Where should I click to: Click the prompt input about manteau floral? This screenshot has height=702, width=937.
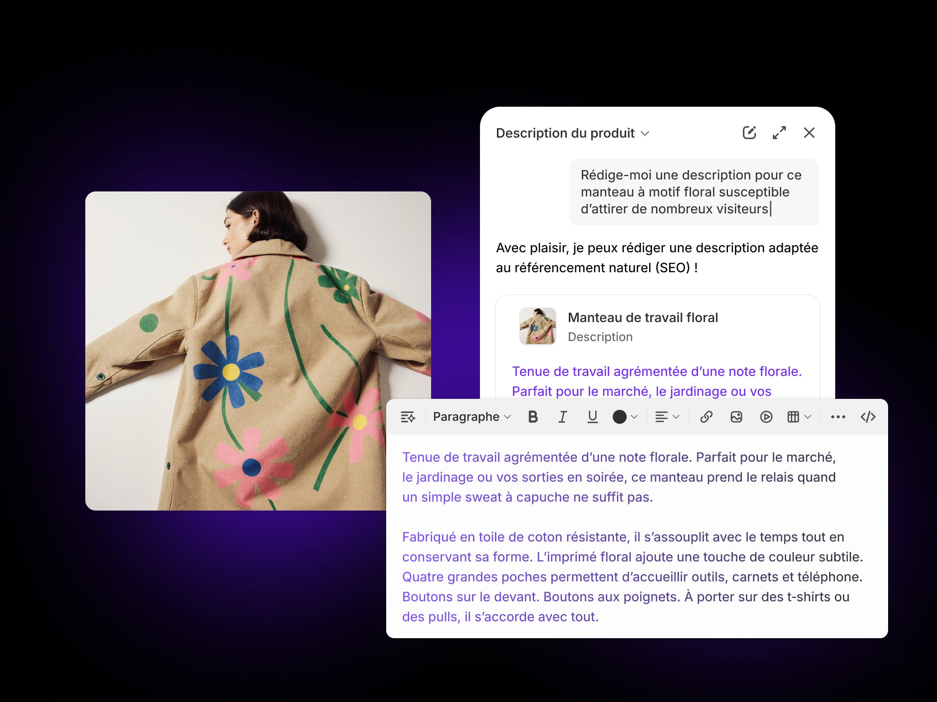coord(694,192)
